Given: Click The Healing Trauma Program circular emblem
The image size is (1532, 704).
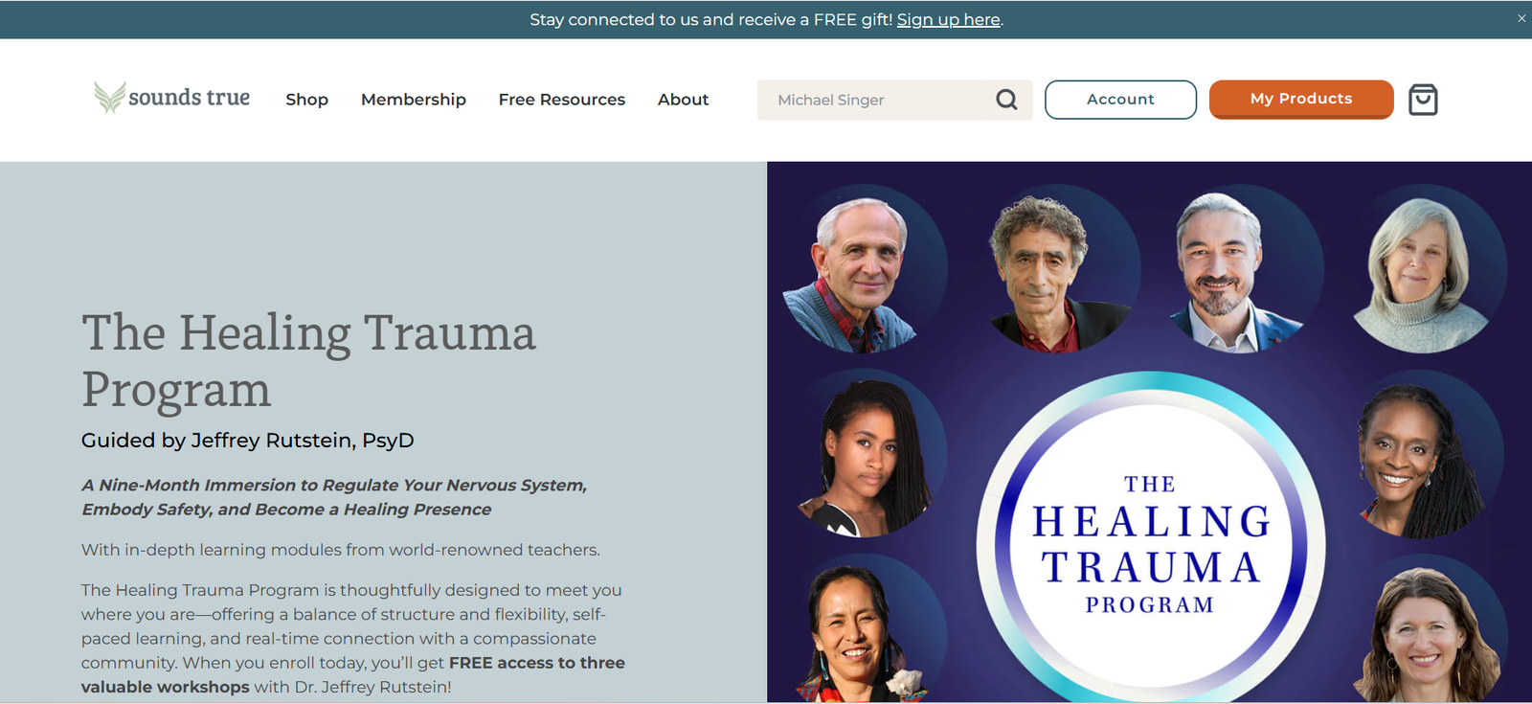Looking at the screenshot, I should [x=1150, y=544].
